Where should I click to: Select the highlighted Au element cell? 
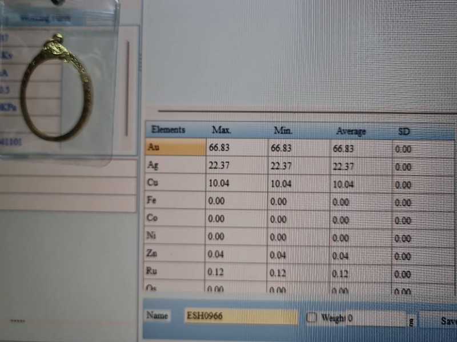pos(175,147)
